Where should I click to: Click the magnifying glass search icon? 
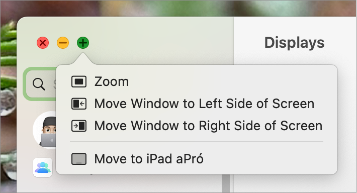point(39,84)
